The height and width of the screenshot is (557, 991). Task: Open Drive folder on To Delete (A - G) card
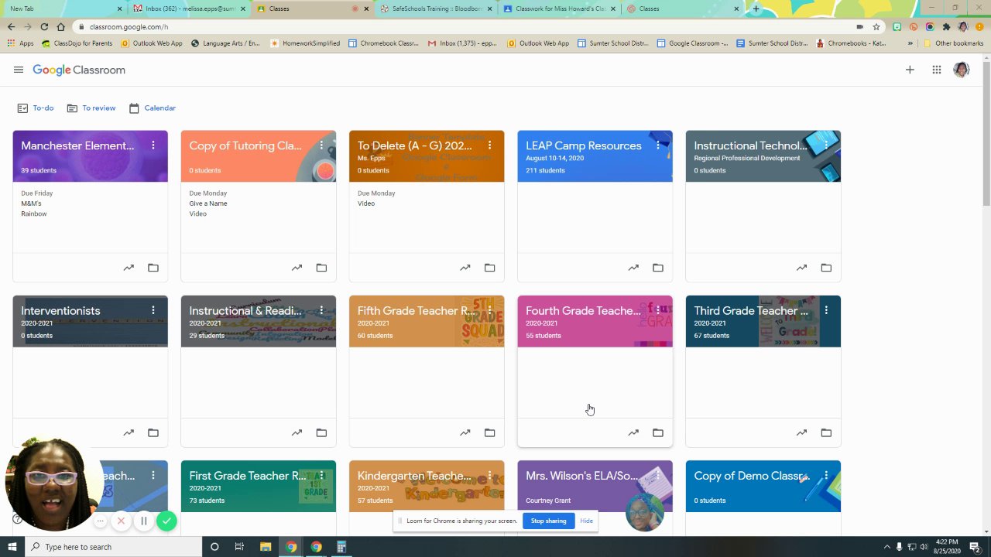(489, 268)
